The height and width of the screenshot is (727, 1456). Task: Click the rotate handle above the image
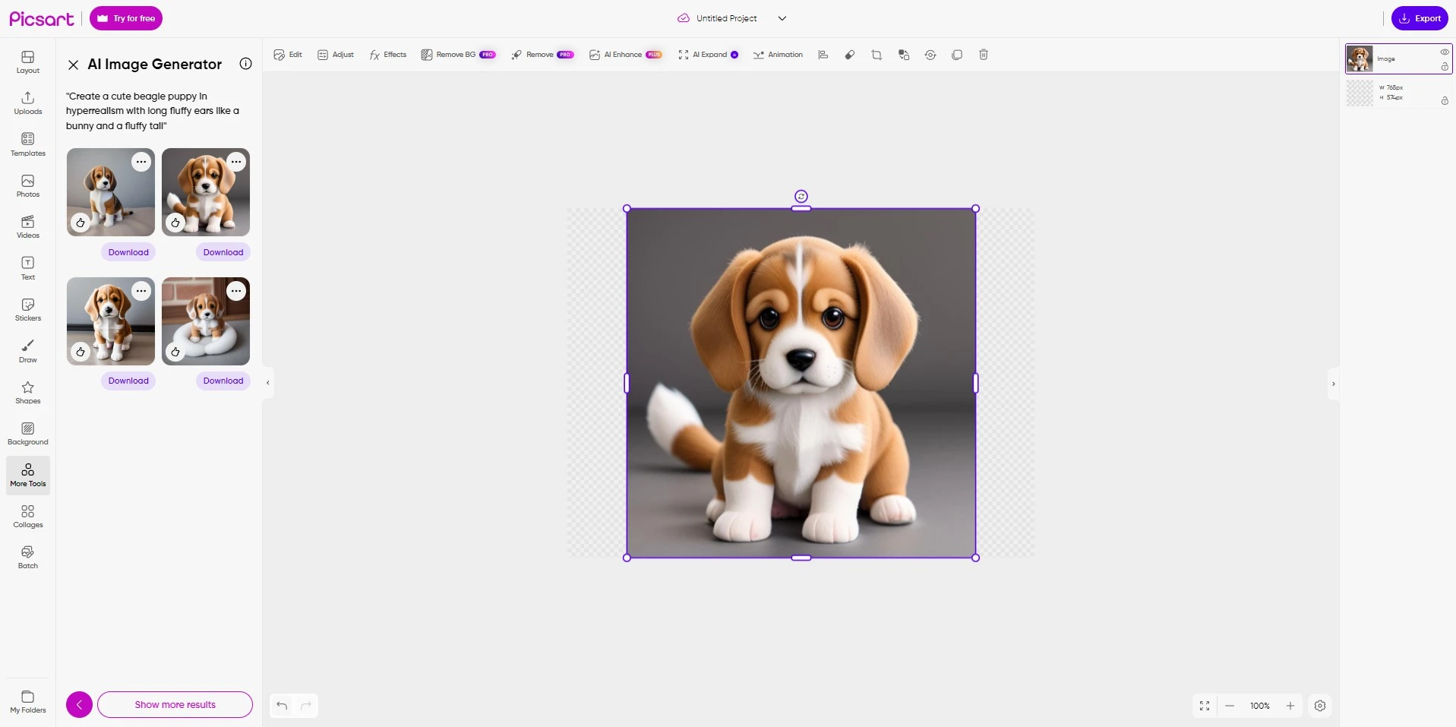(x=801, y=196)
